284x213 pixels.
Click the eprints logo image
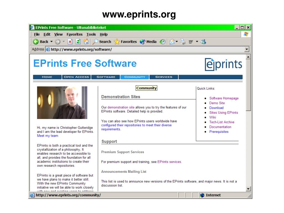[223, 64]
